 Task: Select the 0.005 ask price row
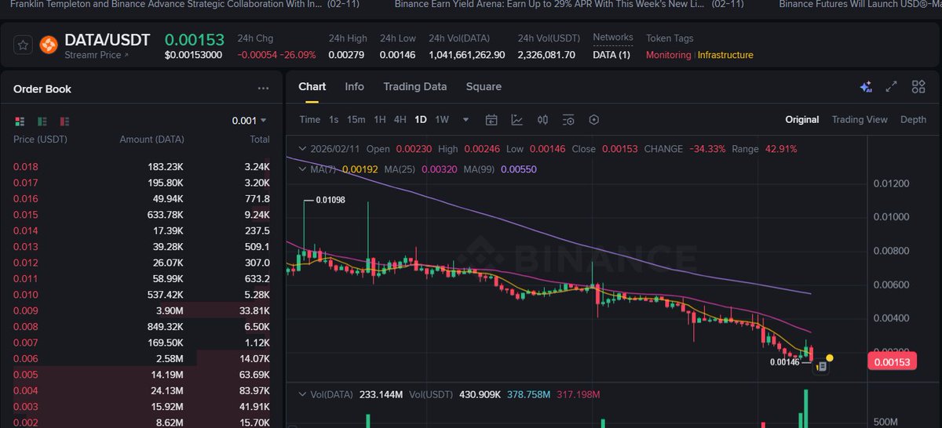[x=141, y=375]
